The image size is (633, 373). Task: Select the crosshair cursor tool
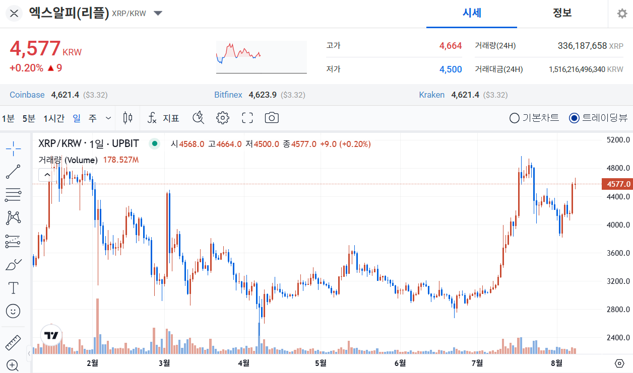(13, 148)
